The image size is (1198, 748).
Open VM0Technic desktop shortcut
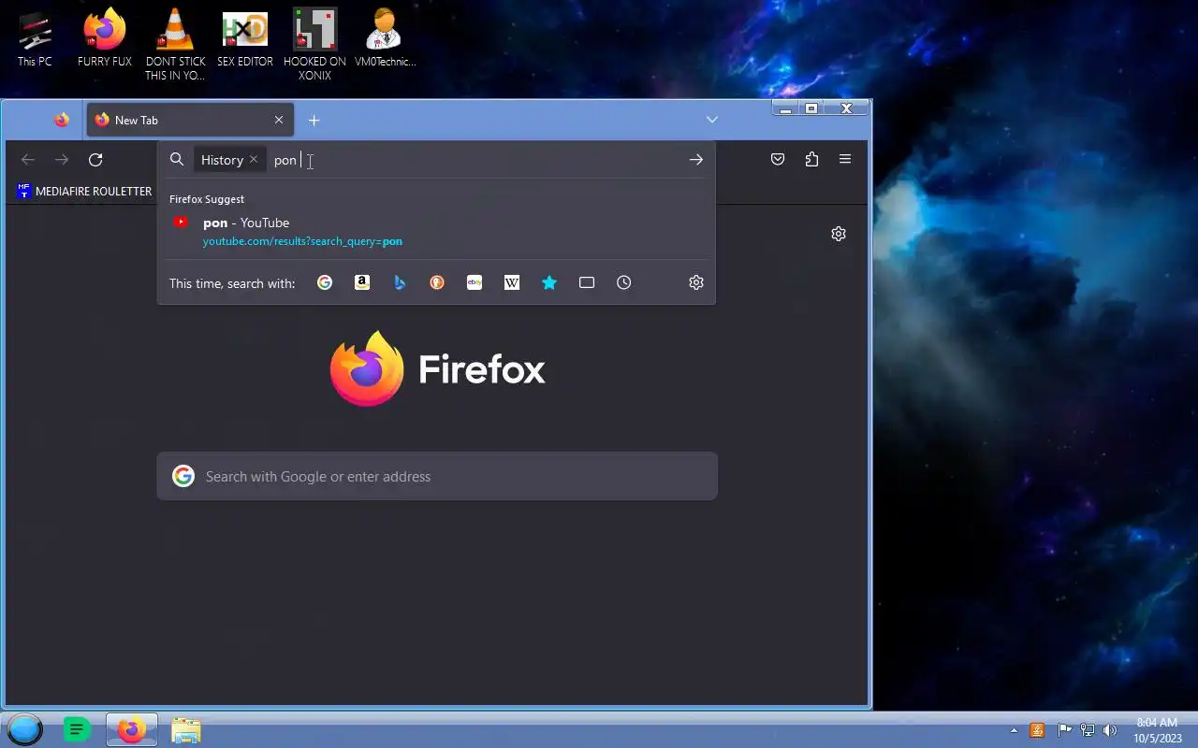click(385, 38)
